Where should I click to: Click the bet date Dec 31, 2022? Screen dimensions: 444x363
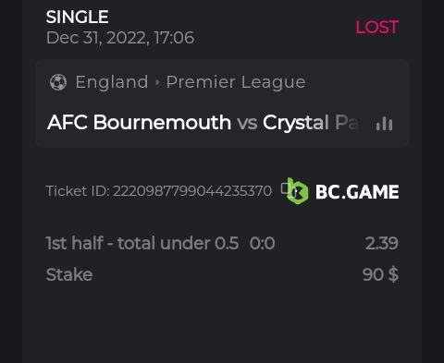coord(95,38)
